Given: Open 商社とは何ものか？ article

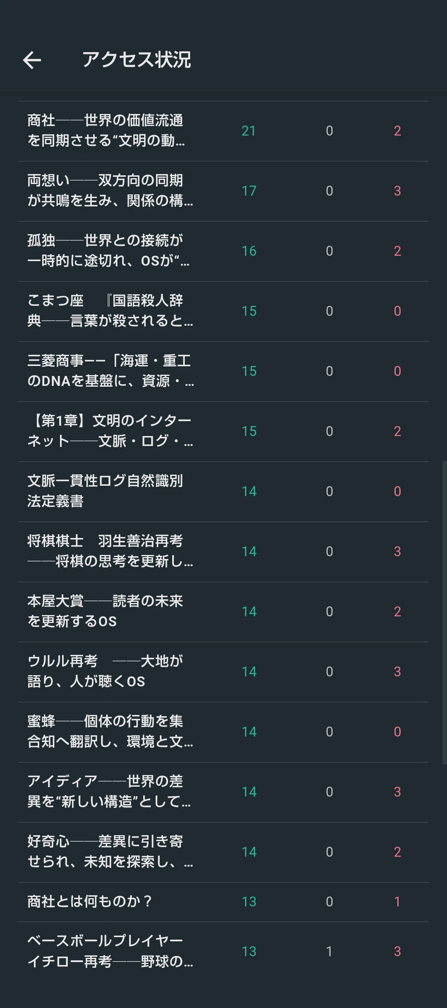Looking at the screenshot, I should tap(223, 902).
